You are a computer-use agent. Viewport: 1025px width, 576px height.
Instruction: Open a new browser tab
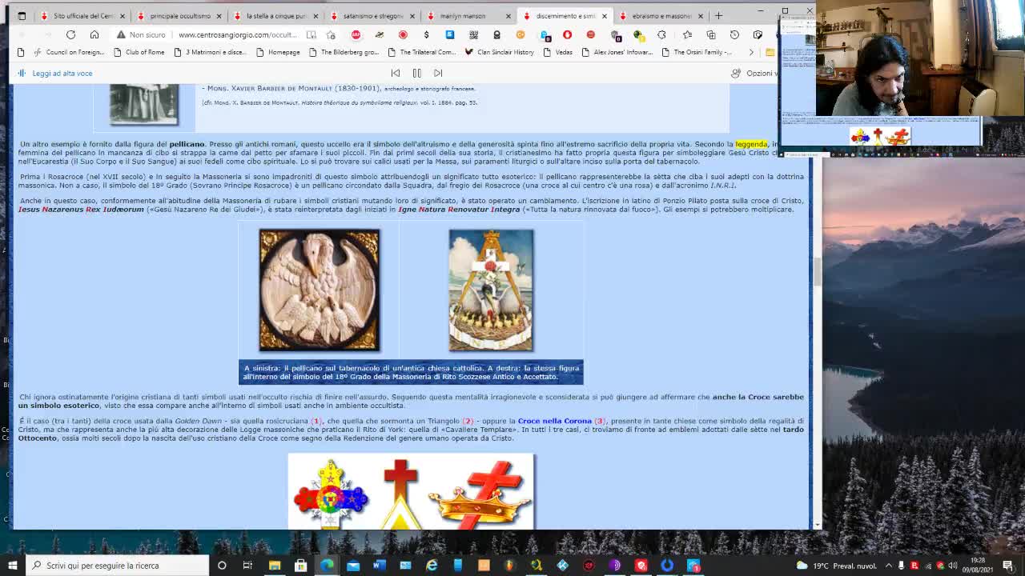(x=718, y=15)
